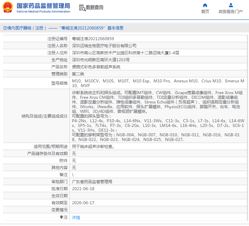The width and height of the screenshot is (249, 226).
Task: Click the 注册人名称 label
Action: tap(57, 46)
